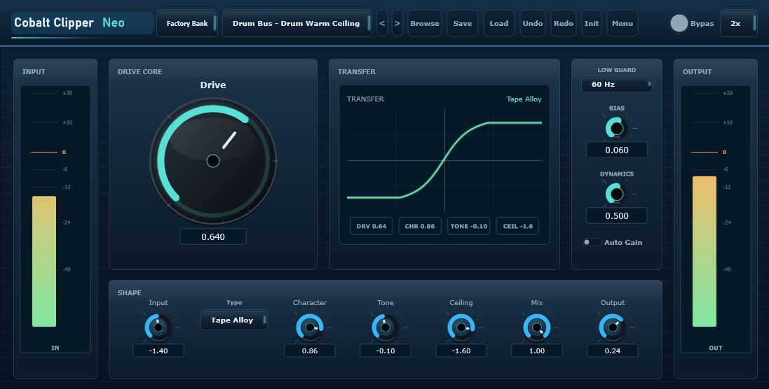
Task: Redo the last change
Action: pos(564,23)
